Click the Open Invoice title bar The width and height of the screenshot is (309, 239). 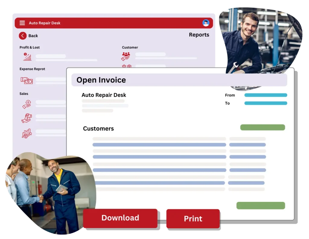coord(179,80)
